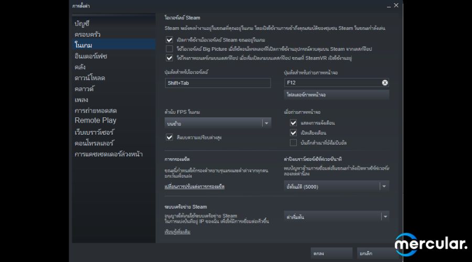Select Remote Play in the settings sidebar
The width and height of the screenshot is (472, 262).
(95, 121)
